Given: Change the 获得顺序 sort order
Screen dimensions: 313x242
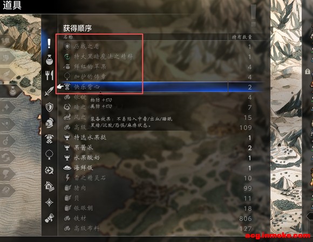Looking at the screenshot, I should (x=78, y=28).
